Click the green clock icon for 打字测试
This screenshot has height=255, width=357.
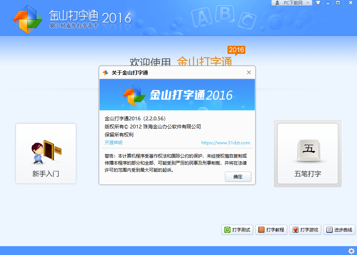[x=227, y=230]
